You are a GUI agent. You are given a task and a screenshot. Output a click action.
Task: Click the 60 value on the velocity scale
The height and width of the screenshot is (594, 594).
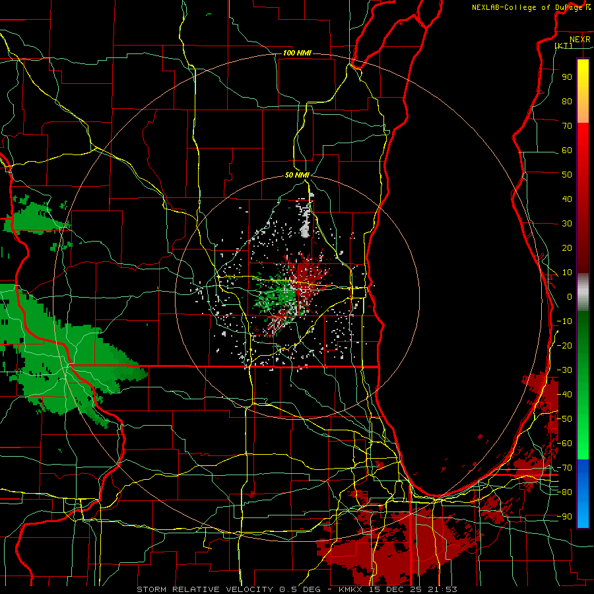point(567,150)
